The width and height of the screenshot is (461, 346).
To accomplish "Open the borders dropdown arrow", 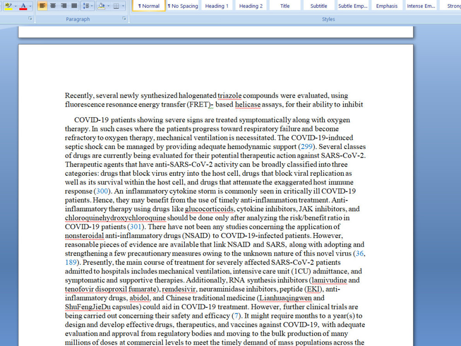I will coord(123,6).
